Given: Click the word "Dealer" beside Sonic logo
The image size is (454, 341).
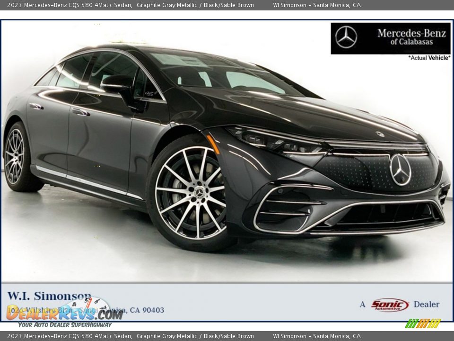Looking at the screenshot, I should point(426,304).
